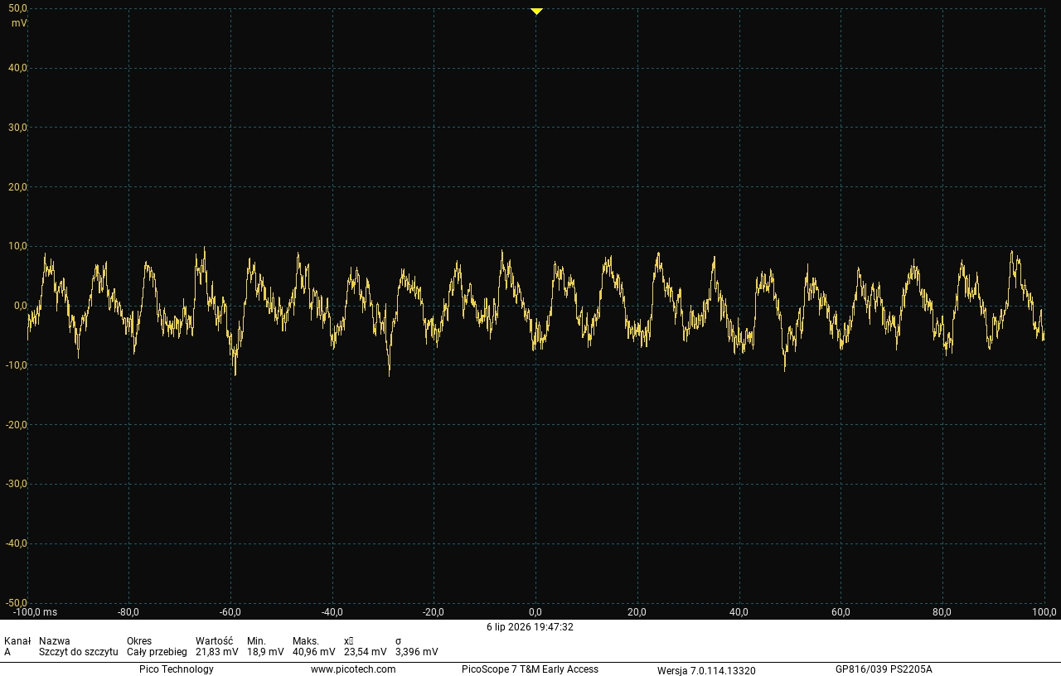Select the Szczyt do szczytu measurement row
Viewport: 1061px width, 676px height.
221,652
